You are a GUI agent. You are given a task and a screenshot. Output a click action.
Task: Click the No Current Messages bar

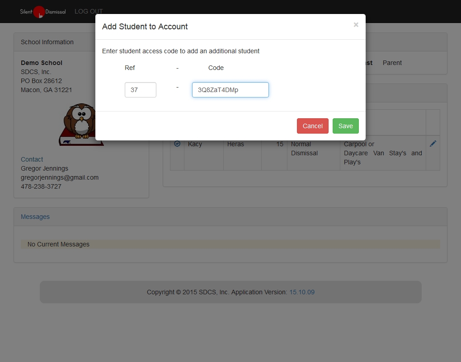[230, 244]
